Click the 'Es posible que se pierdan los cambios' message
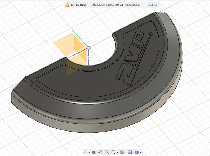 [116, 5]
